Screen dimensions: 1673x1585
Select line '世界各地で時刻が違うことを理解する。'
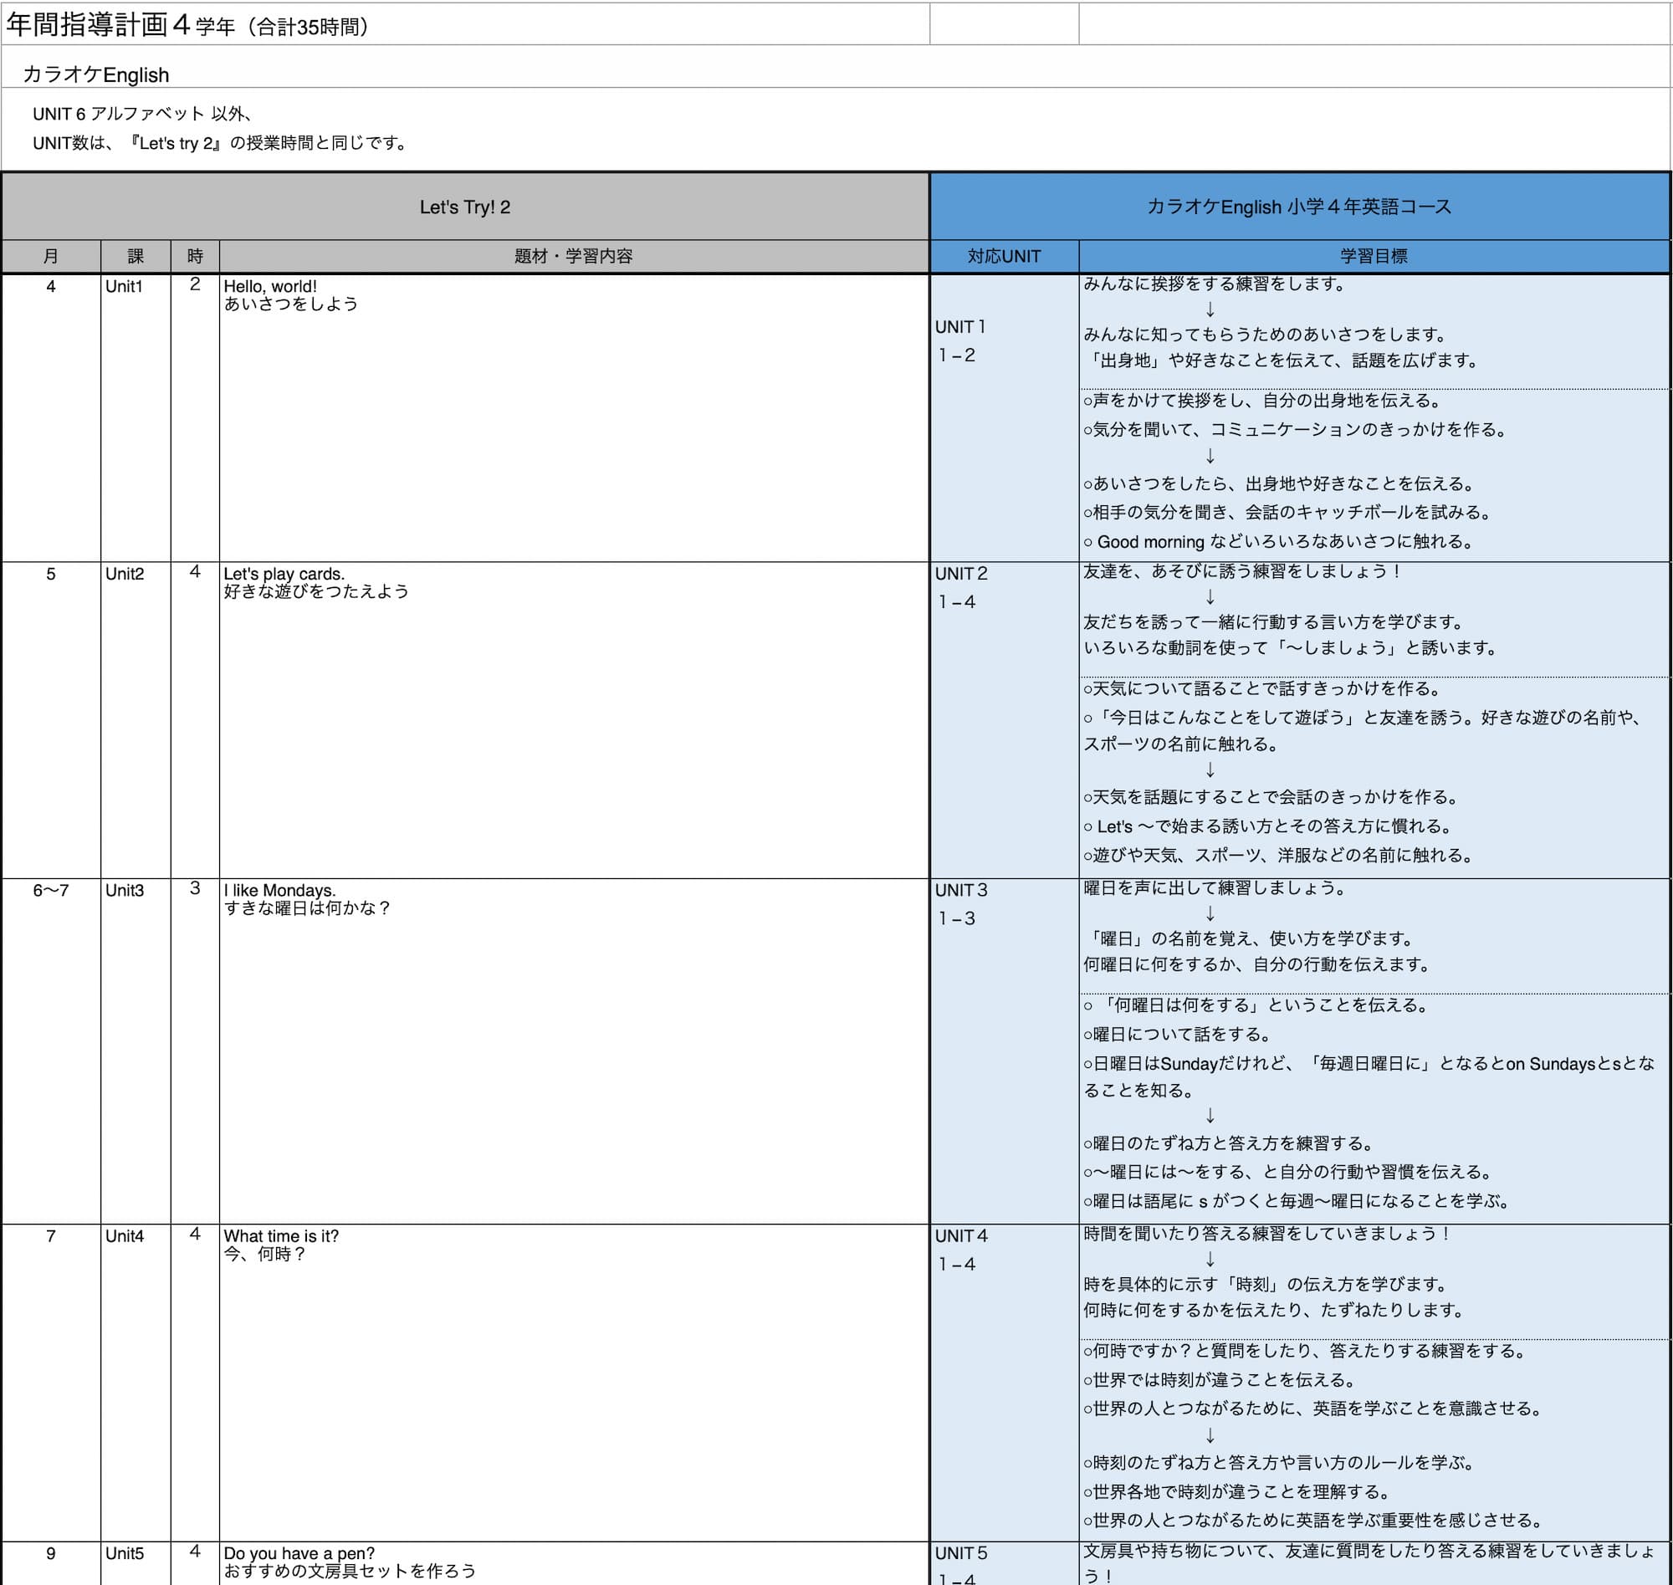click(x=1239, y=1492)
